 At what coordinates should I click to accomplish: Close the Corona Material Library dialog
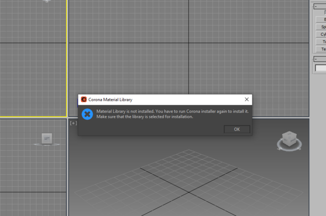click(x=246, y=99)
